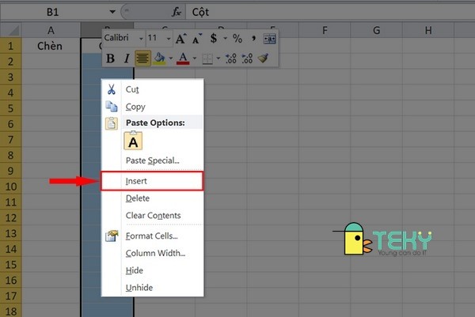Open the Font Color dropdown arrow

[x=195, y=58]
